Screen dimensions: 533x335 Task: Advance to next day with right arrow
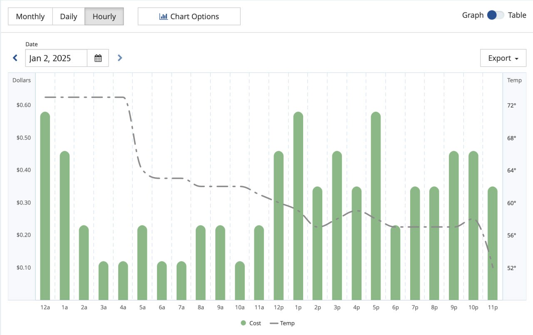(x=120, y=58)
